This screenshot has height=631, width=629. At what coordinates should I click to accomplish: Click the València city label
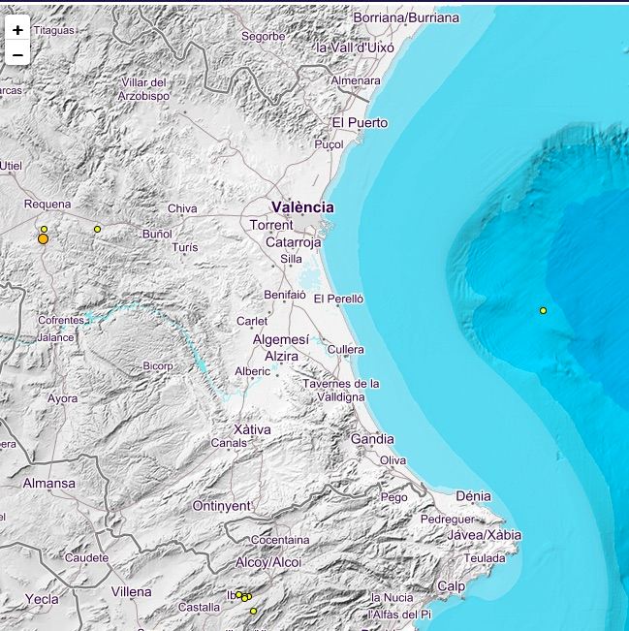(302, 206)
